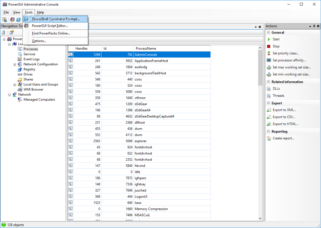
Task: Collapse the Reporting actions section
Action: [268, 132]
